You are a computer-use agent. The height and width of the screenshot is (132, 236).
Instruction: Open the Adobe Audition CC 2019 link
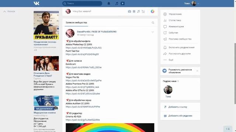tap(83, 107)
